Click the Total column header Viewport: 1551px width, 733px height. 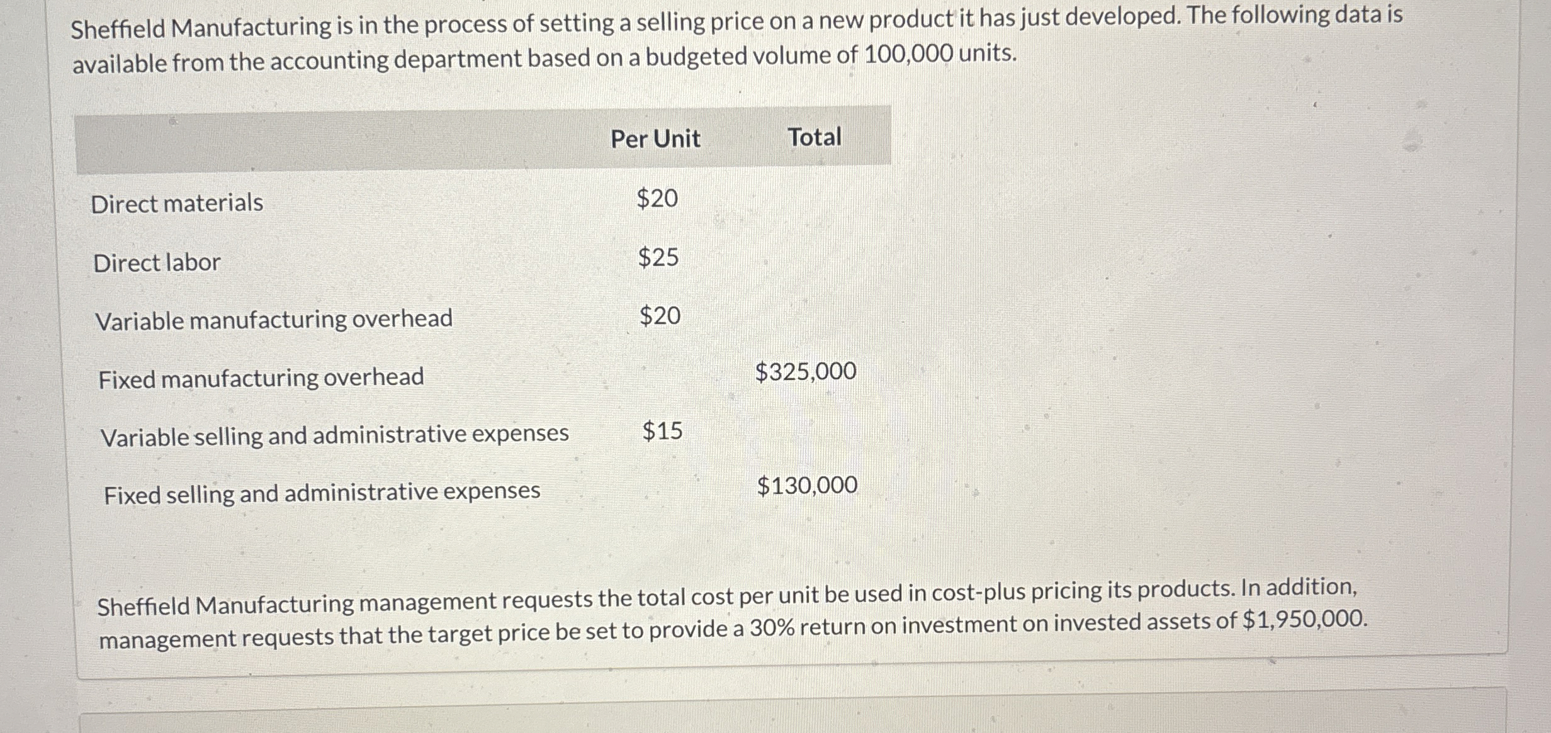coord(815,137)
